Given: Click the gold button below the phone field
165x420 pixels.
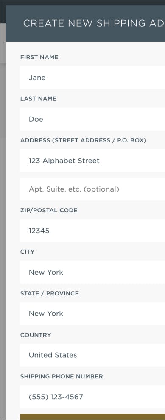Looking at the screenshot, I should [92, 417].
